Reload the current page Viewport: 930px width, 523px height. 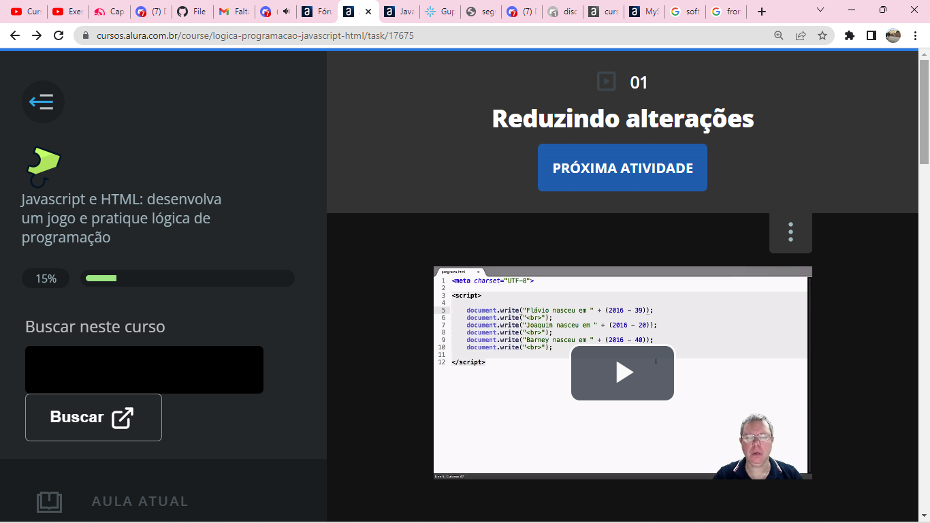(x=59, y=35)
